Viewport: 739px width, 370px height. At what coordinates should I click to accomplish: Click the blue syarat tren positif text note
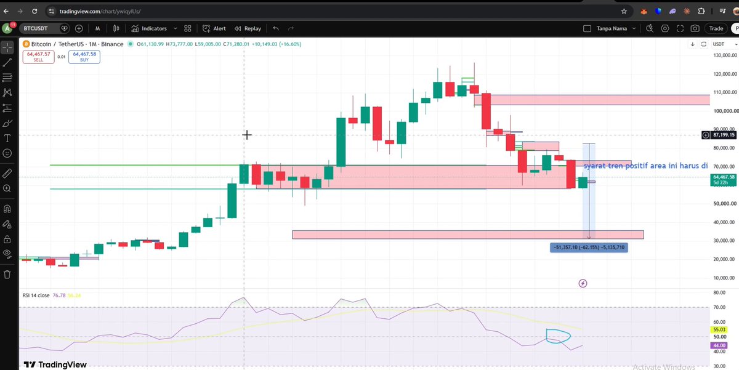(x=646, y=166)
